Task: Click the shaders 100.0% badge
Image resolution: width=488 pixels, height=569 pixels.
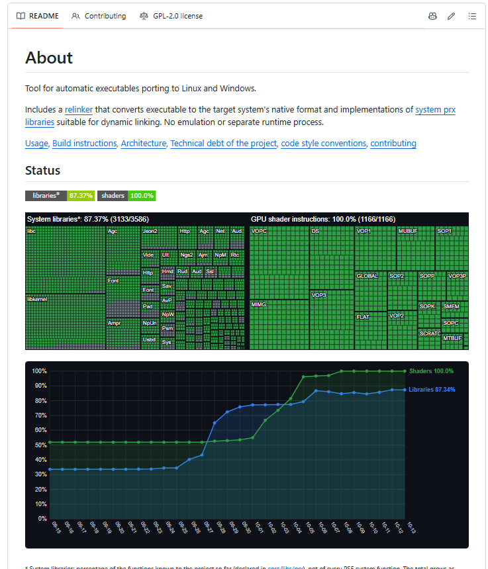Action: (x=126, y=196)
